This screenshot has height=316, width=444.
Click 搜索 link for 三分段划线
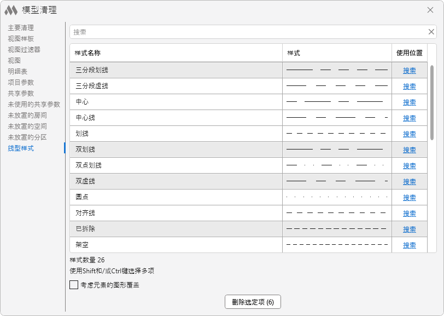click(410, 70)
